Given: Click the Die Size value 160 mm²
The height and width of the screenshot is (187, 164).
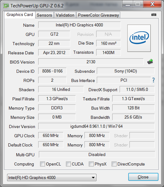Looking at the screenshot, I should 109,43.
